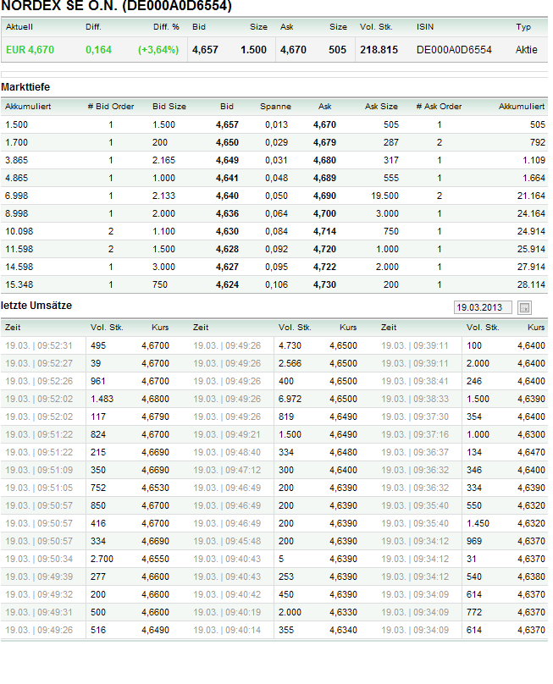Click the date field showing 19.03.2013
The image size is (553, 684).
[483, 307]
